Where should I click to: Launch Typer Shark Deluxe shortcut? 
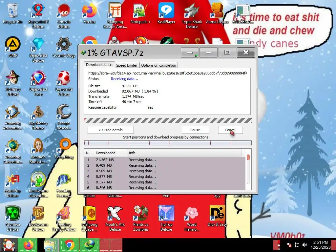(192, 15)
